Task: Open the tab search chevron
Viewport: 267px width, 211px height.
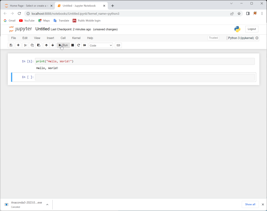Action: coord(232,3)
